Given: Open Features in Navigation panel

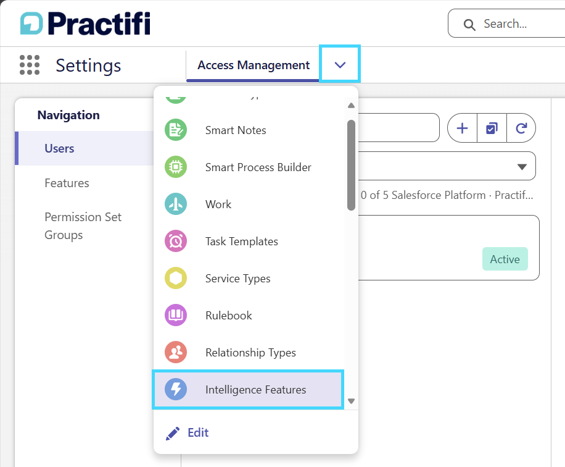Looking at the screenshot, I should tap(67, 183).
